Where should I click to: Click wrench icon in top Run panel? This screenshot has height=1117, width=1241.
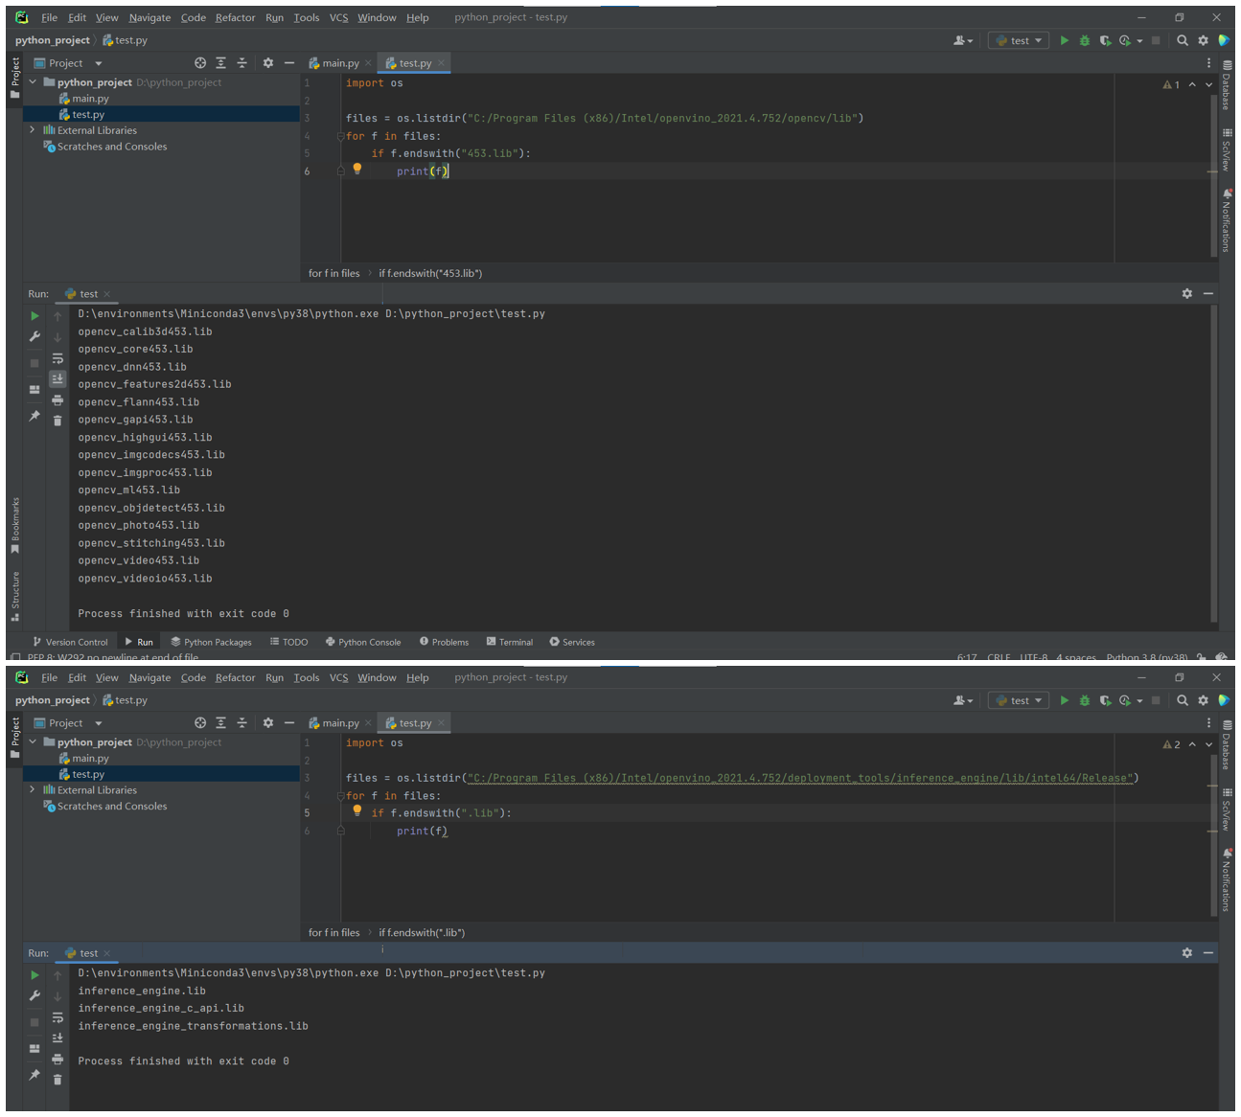pos(34,337)
